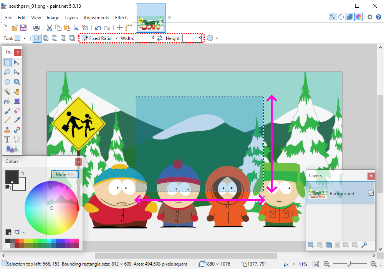384x269 pixels.
Task: Toggle the History window button
Action: [341, 17]
